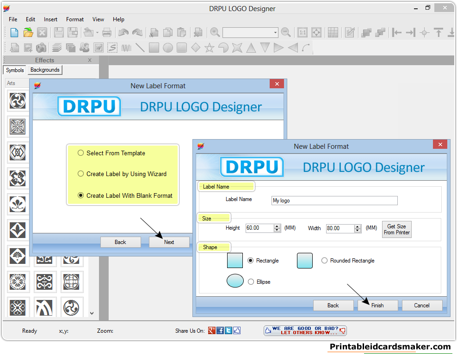Click Get Size From Printer button
457x354 pixels.
click(x=397, y=229)
